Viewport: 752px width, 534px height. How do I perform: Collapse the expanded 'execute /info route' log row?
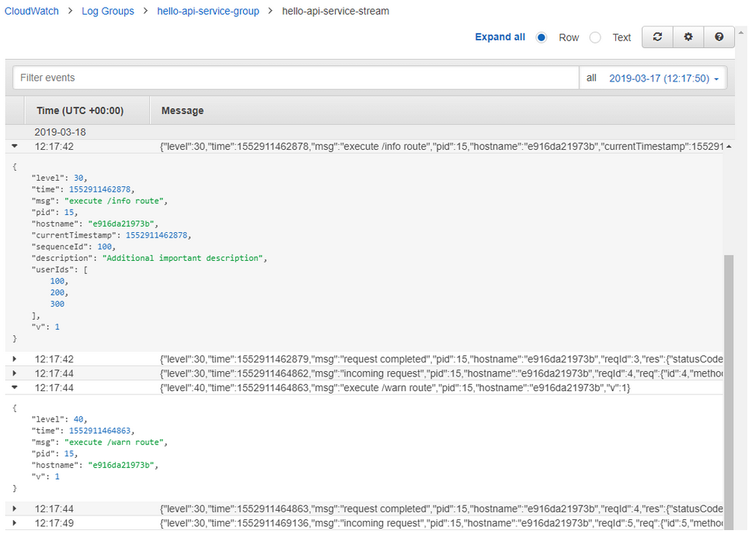click(x=15, y=146)
